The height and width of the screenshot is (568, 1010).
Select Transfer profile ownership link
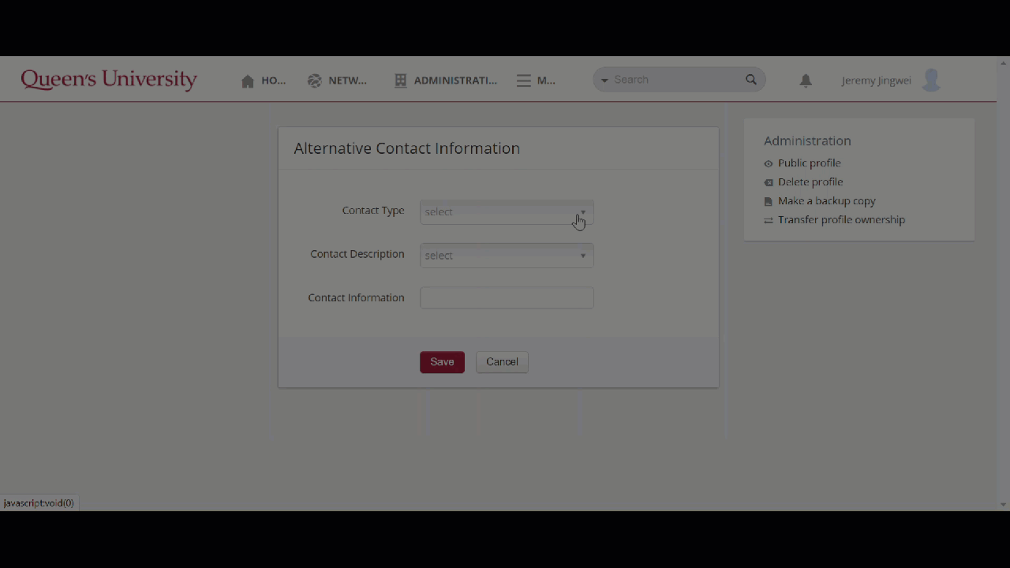pos(841,220)
